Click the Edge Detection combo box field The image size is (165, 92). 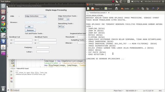click(x=34, y=16)
